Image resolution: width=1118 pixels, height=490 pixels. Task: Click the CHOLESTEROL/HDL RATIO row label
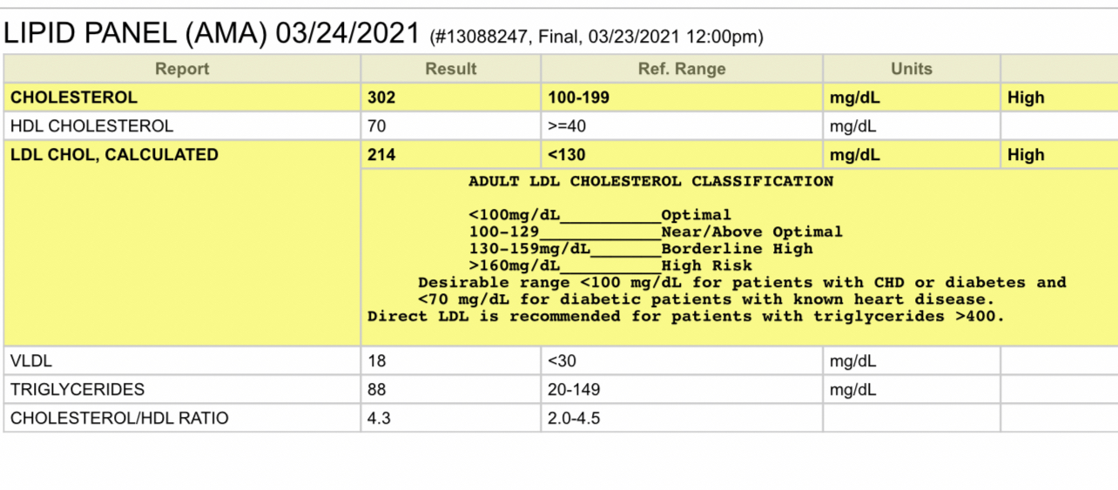[119, 418]
